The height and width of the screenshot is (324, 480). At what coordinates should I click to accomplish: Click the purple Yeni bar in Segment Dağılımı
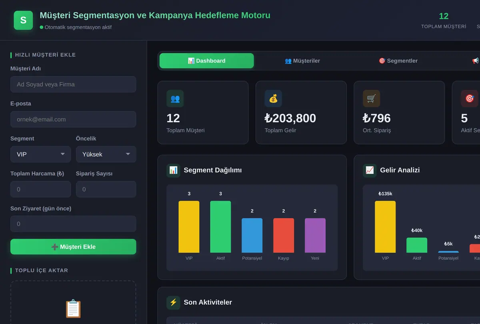pos(315,236)
